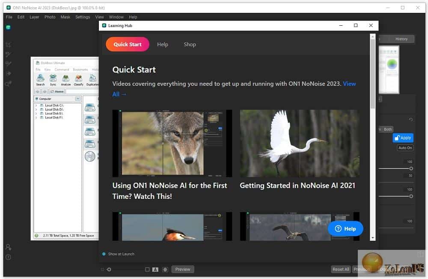Click the zoom slider handle at bottom left
This screenshot has height=279, width=428.
109,270
